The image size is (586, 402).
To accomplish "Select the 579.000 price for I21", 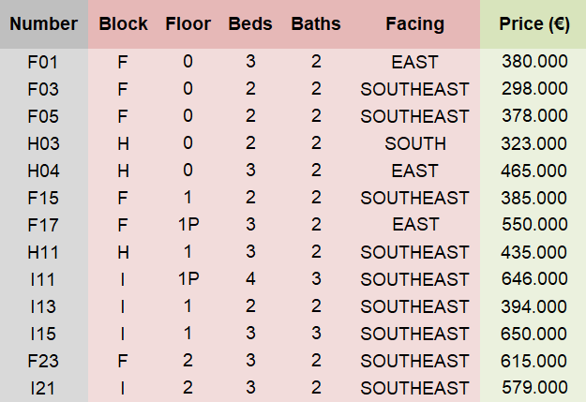I will pyautogui.click(x=534, y=388).
